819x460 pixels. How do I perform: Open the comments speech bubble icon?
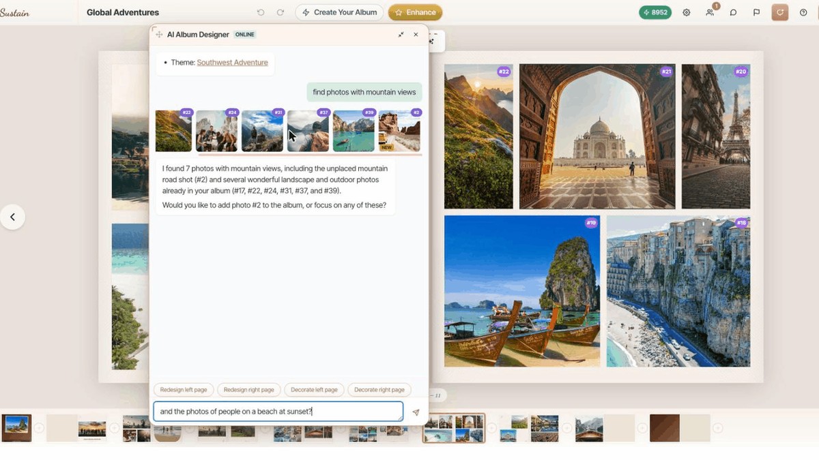point(733,12)
